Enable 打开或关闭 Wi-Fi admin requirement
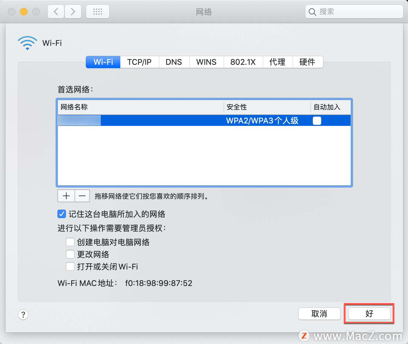 (x=70, y=266)
